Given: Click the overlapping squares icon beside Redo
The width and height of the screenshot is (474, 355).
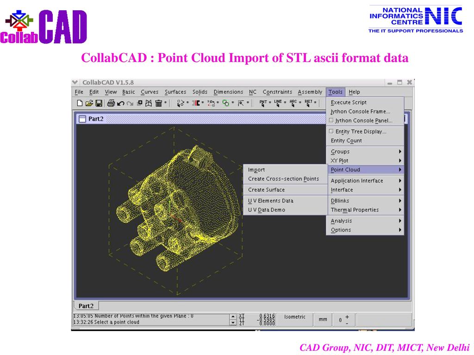Looking at the screenshot, I should (139, 103).
